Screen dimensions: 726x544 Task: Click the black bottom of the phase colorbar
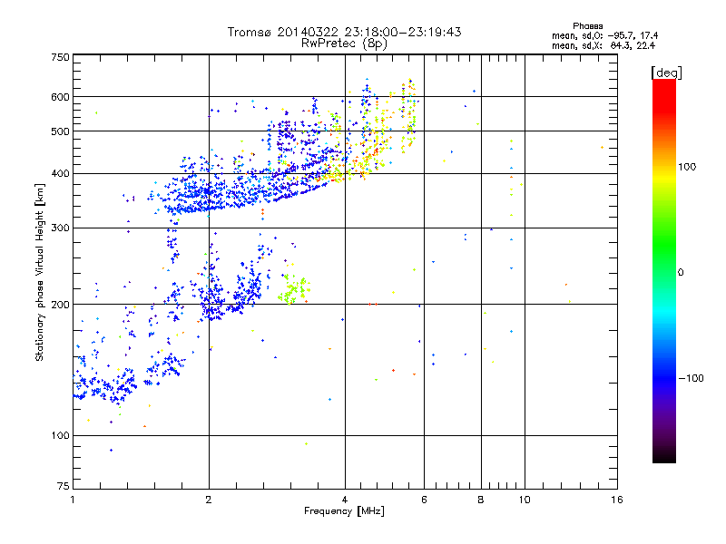coord(664,456)
